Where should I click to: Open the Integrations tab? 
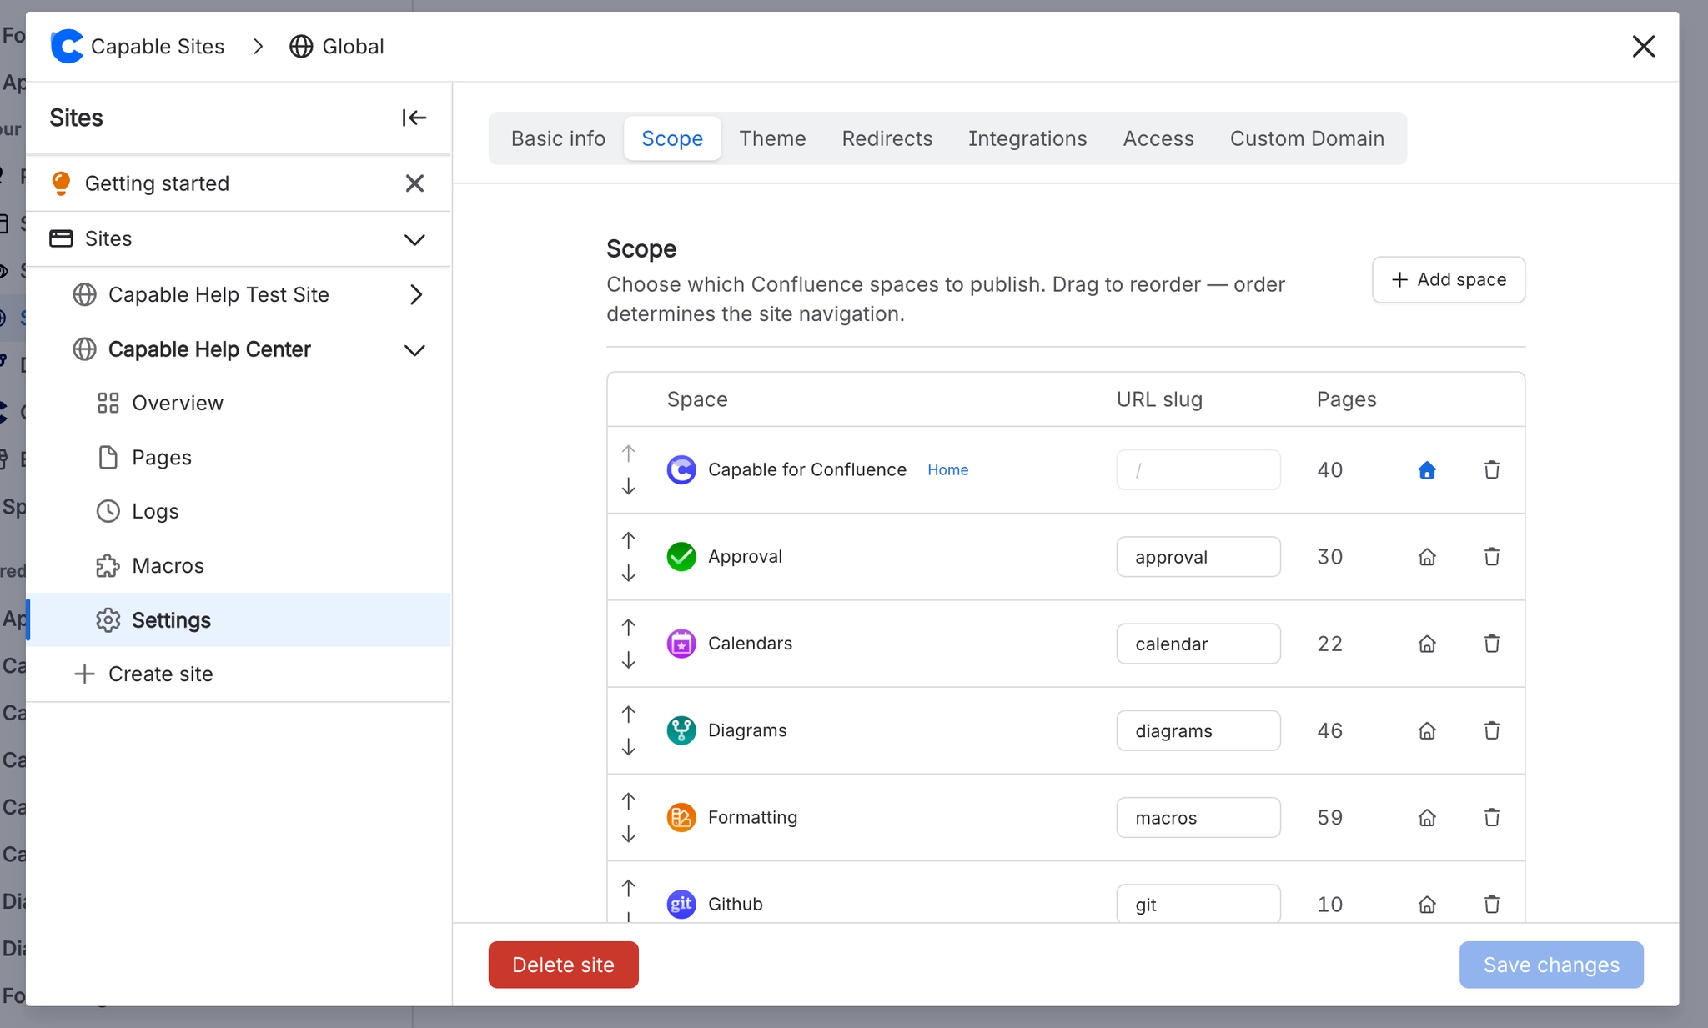[x=1027, y=138]
